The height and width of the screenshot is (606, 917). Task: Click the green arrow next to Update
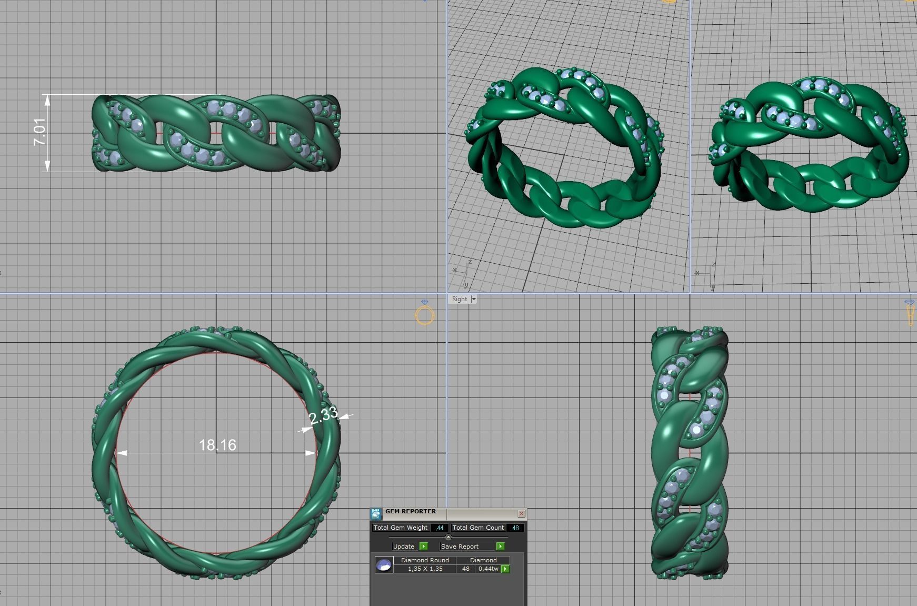[x=424, y=547]
